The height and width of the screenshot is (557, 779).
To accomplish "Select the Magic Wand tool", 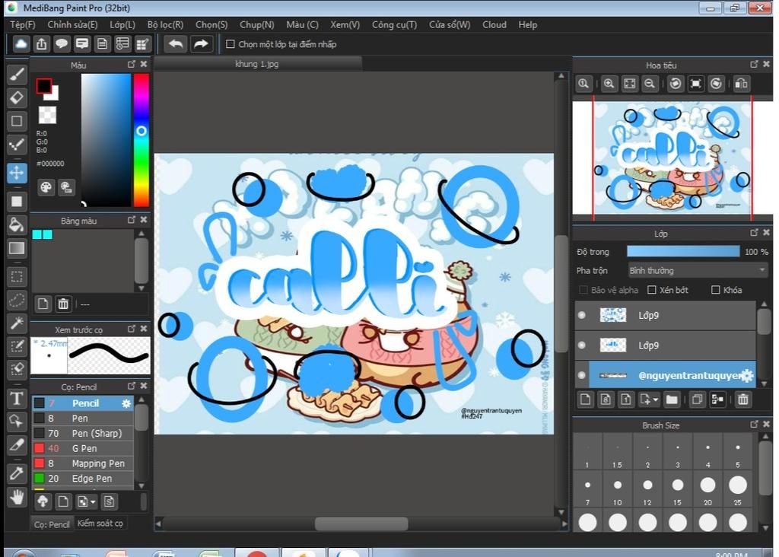I will (17, 323).
